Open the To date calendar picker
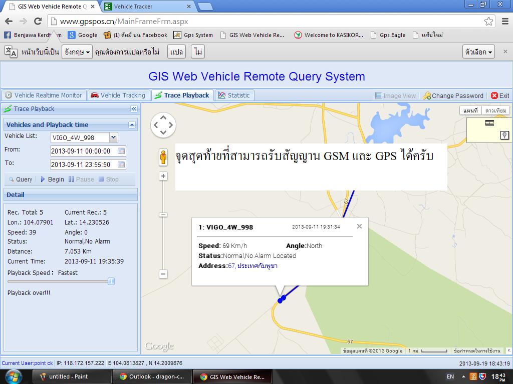The image size is (513, 384). coord(121,164)
